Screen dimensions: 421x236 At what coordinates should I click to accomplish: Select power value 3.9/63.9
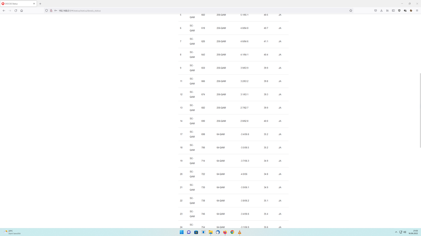pyautogui.click(x=244, y=68)
